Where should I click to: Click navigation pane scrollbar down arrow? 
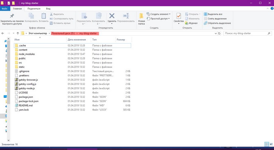click(9, 140)
